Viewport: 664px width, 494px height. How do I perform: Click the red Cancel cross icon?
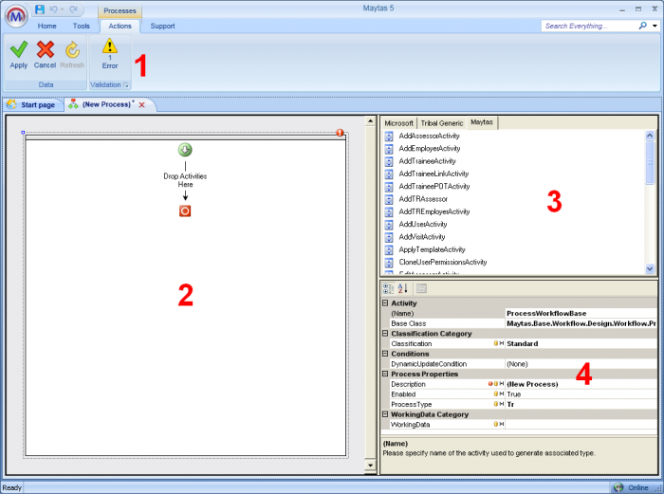(x=45, y=49)
